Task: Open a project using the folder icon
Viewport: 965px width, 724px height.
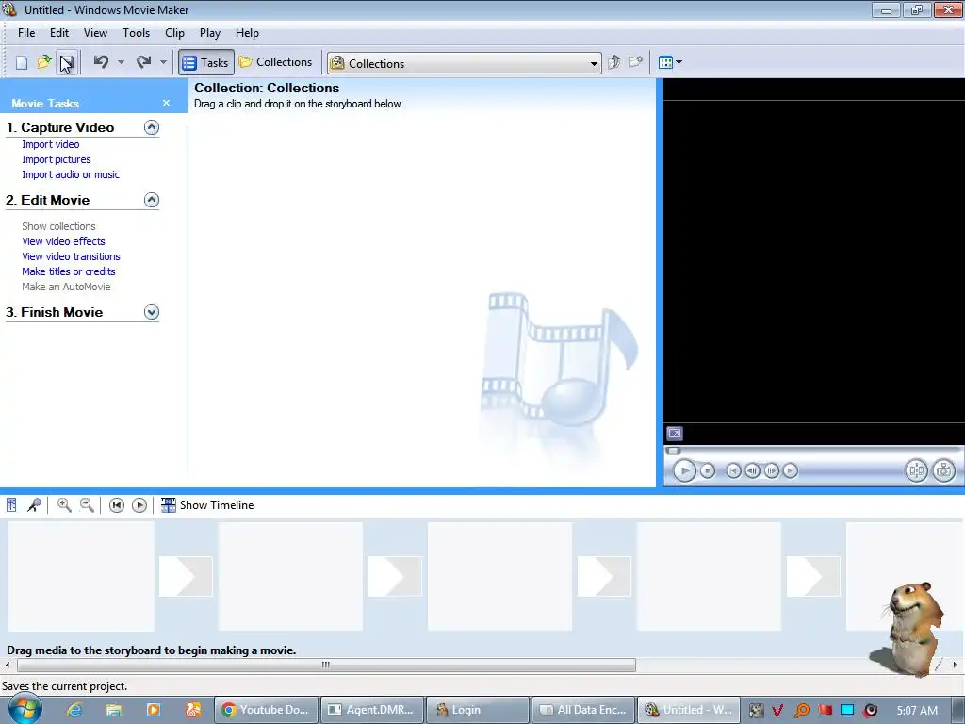Action: [x=44, y=62]
